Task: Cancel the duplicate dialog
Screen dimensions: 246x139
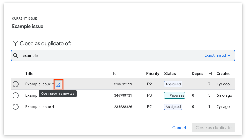Action: coord(179,128)
